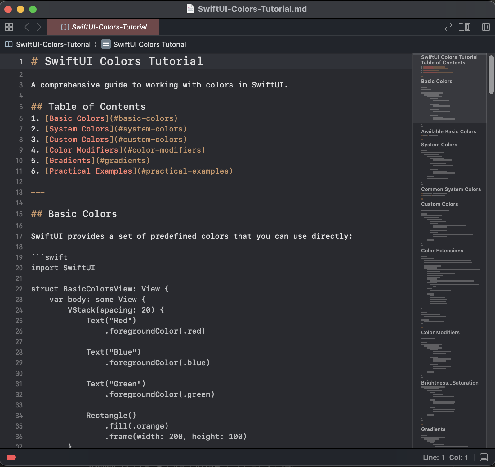The height and width of the screenshot is (467, 495).
Task: Click line number 22 in the gutter
Action: tap(19, 289)
